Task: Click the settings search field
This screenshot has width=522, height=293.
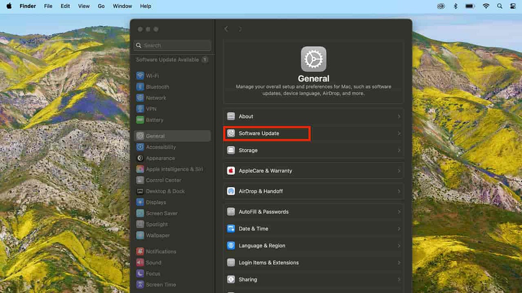Action: point(172,45)
